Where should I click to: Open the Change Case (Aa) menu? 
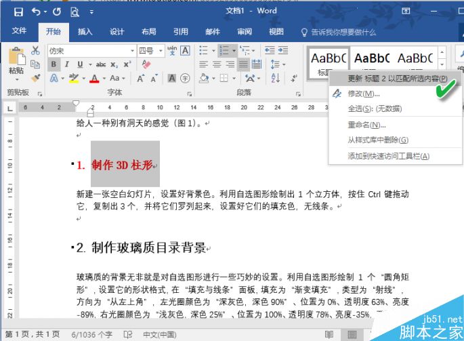[117, 78]
